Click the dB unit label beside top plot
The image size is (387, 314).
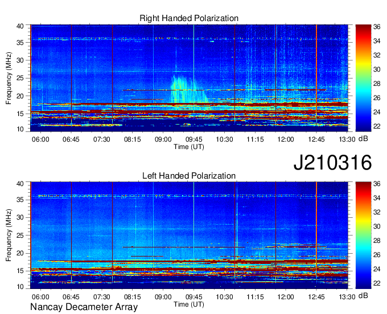(363, 139)
